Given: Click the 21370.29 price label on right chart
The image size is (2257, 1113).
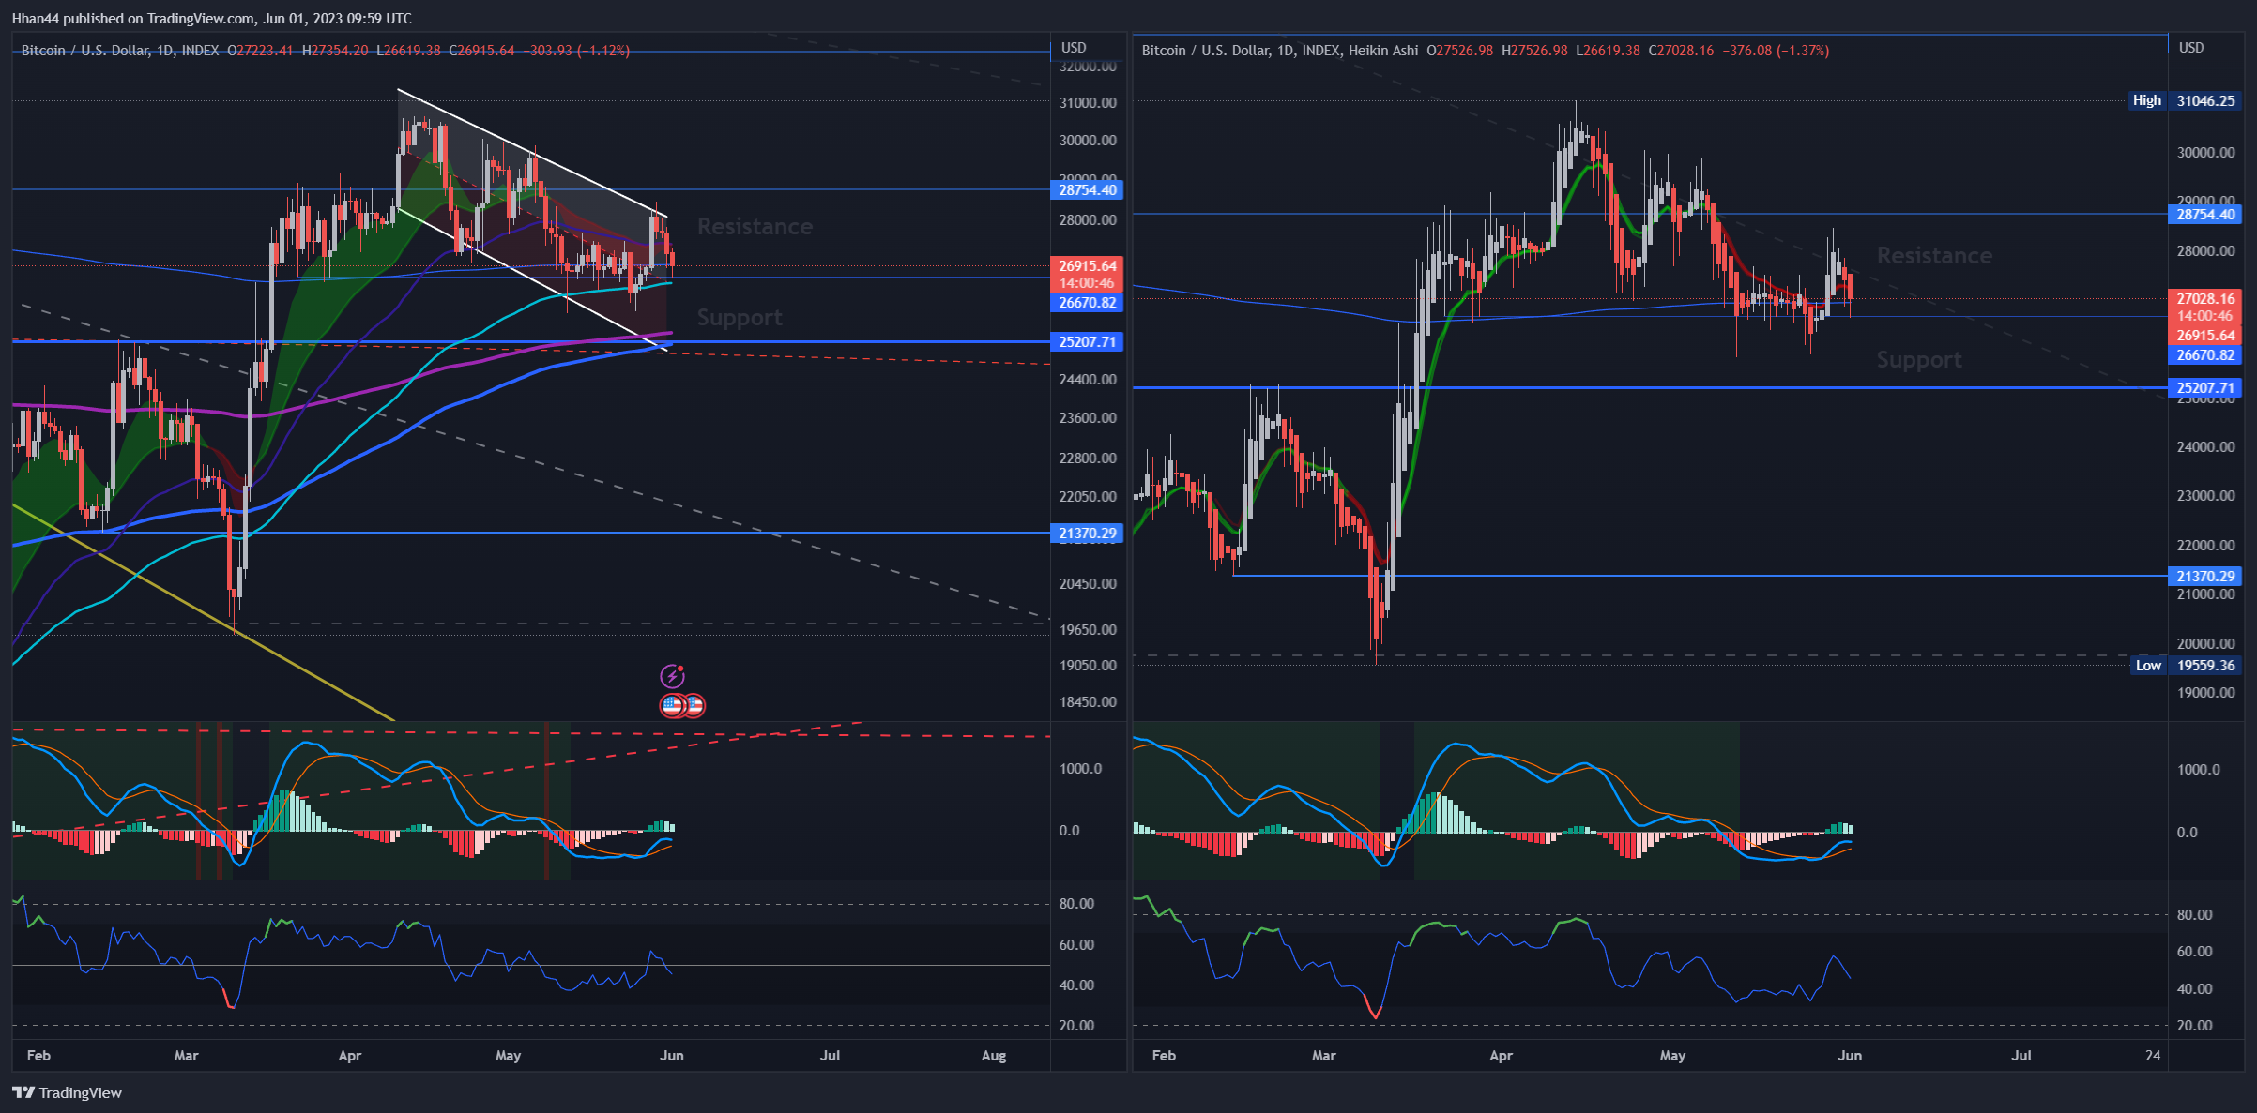Looking at the screenshot, I should (x=2204, y=577).
